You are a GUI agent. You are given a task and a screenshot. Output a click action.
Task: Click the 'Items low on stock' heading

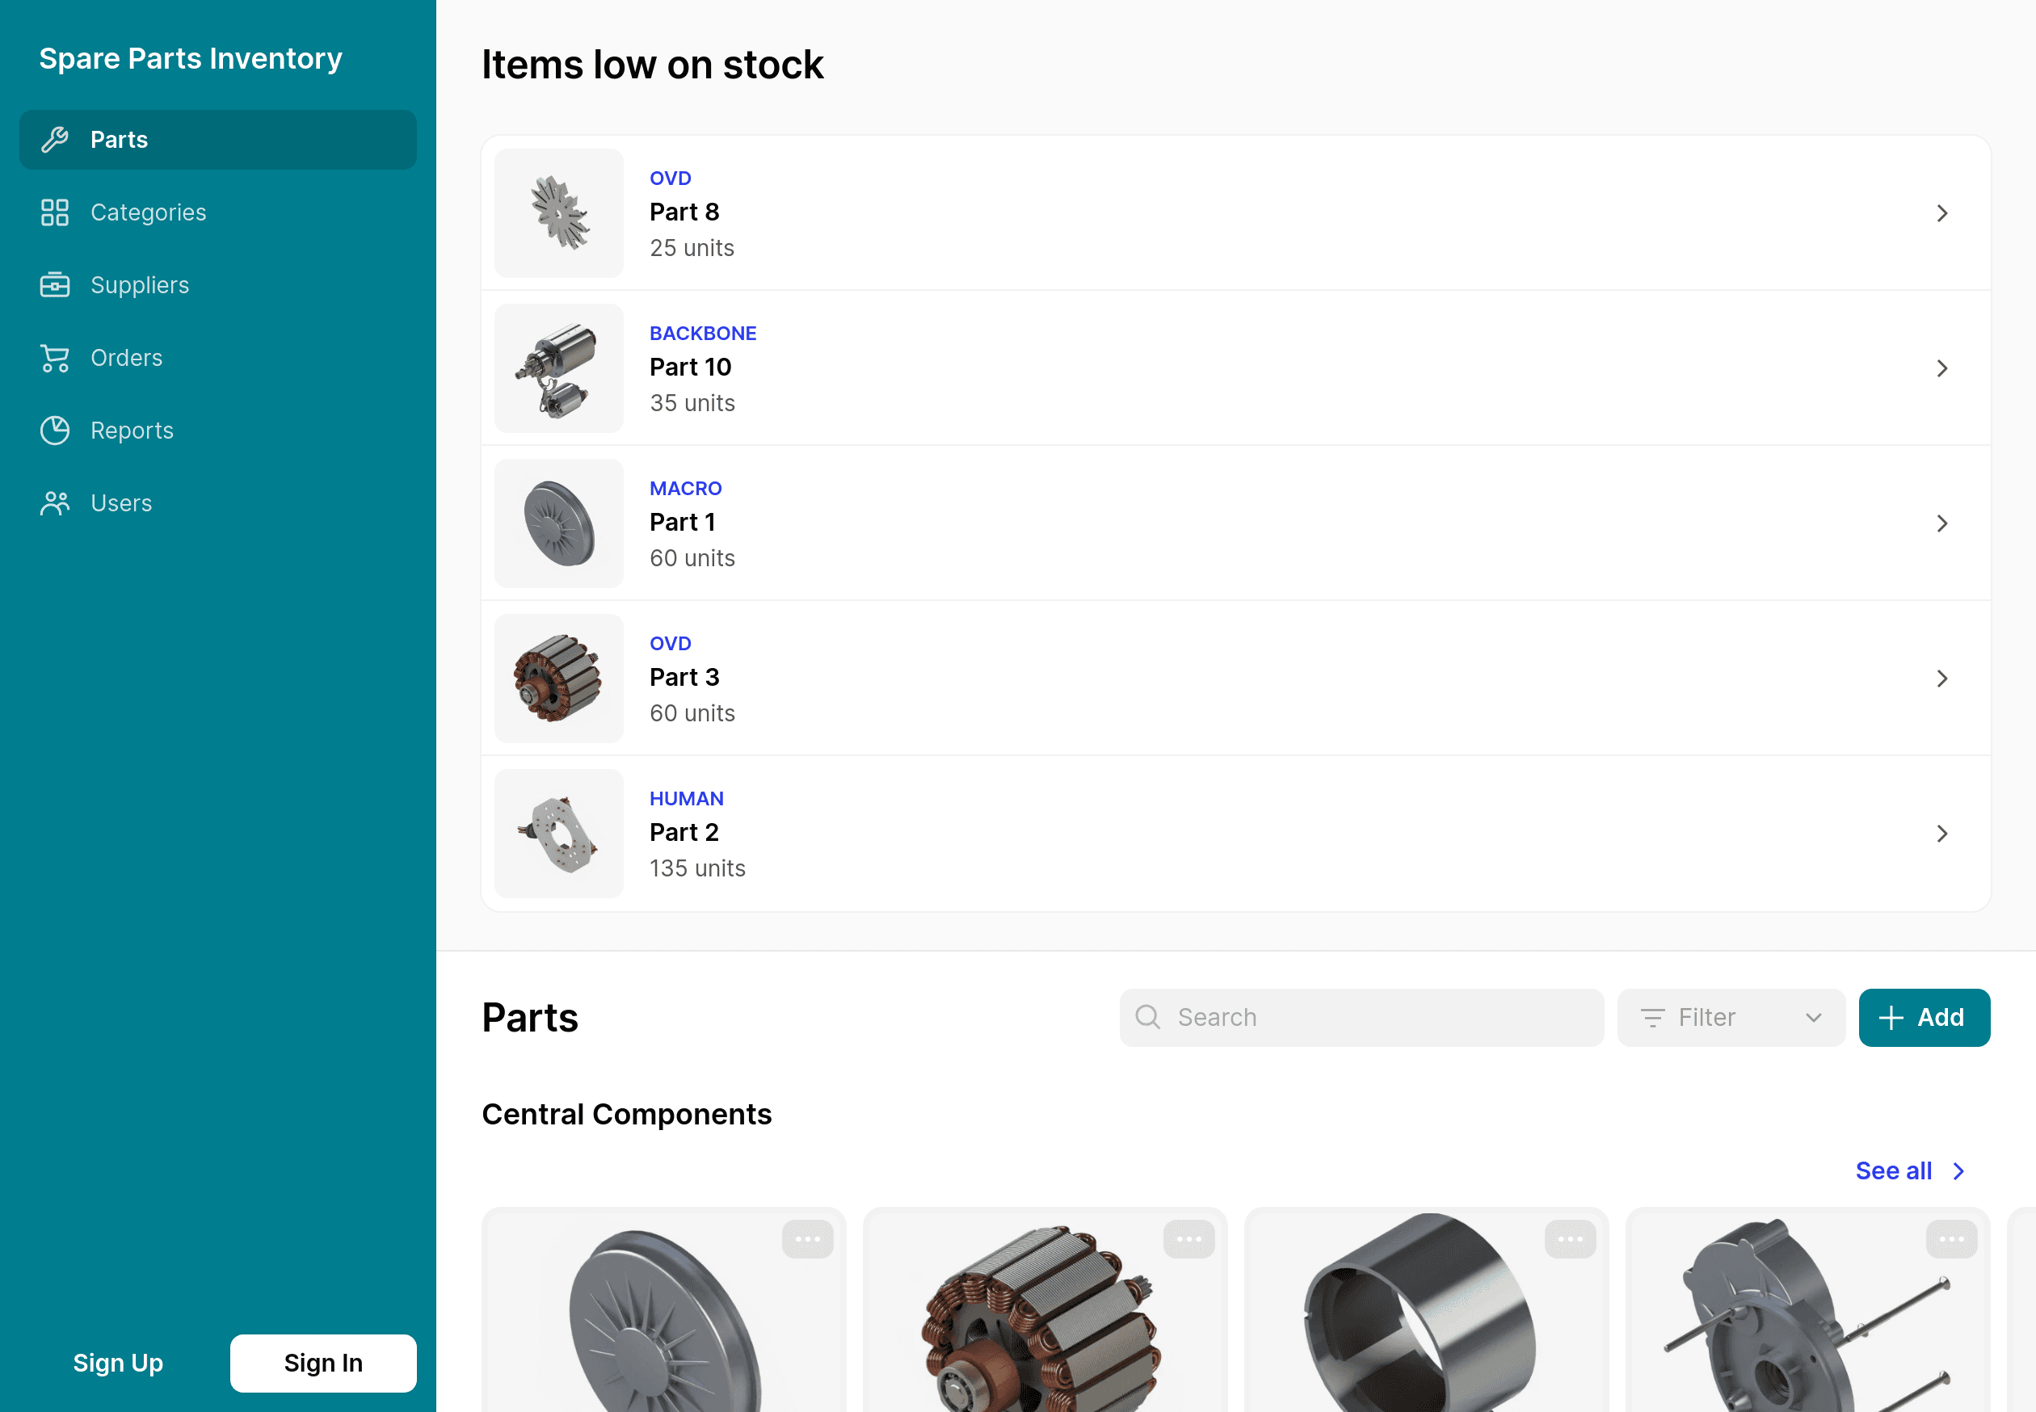[652, 65]
